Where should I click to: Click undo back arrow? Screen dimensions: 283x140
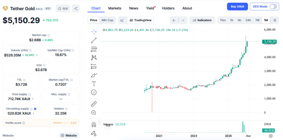(x=174, y=20)
